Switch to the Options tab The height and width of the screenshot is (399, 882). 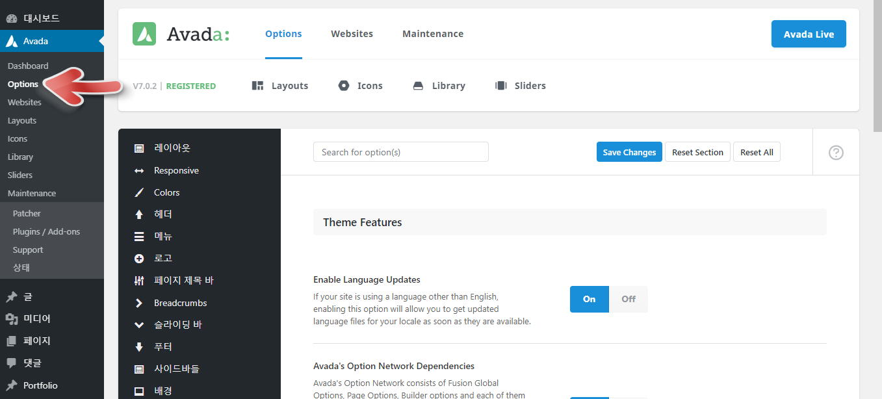283,34
